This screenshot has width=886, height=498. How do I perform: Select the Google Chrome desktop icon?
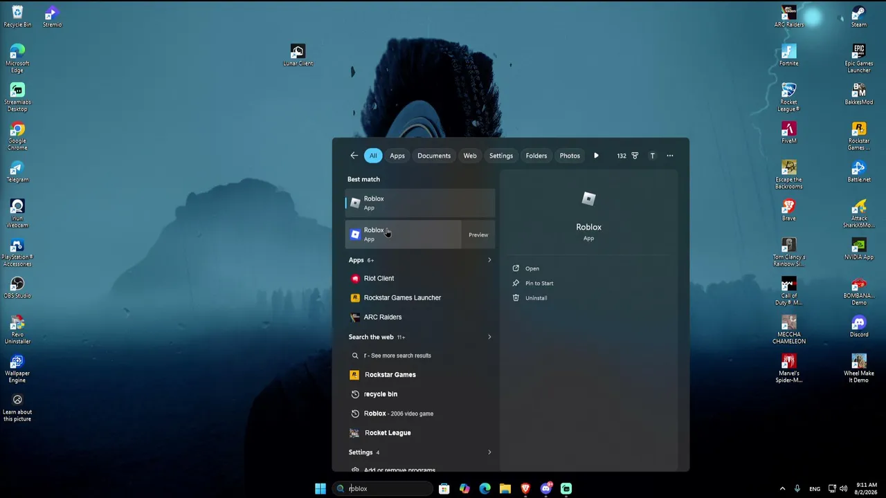(17, 136)
